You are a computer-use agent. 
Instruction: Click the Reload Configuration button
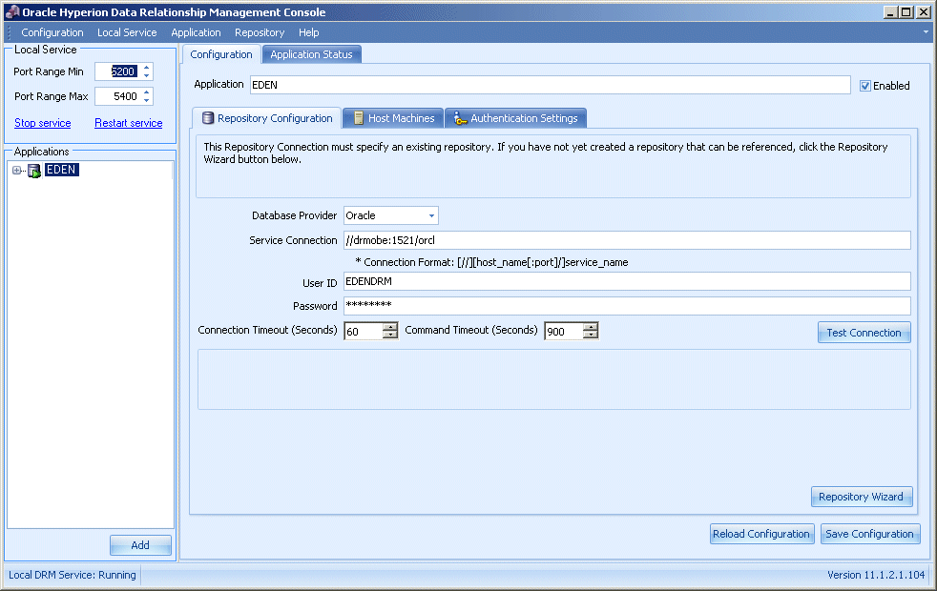[x=760, y=534]
